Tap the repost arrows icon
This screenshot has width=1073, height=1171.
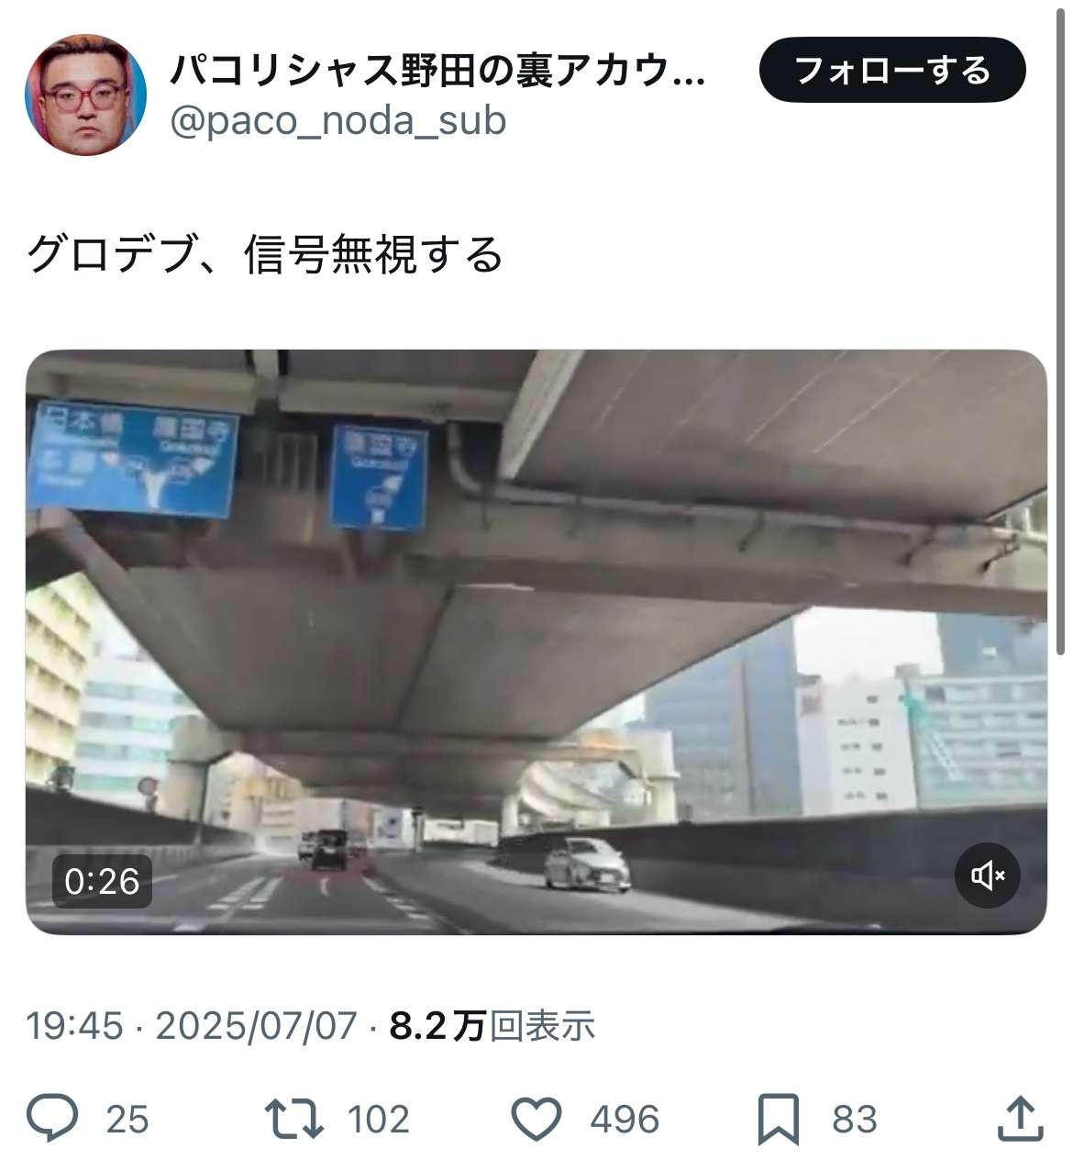click(x=293, y=1120)
